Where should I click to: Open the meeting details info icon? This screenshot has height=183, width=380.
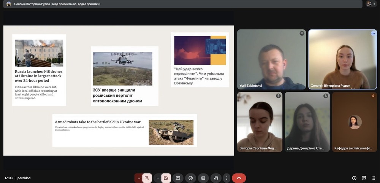pos(354,178)
